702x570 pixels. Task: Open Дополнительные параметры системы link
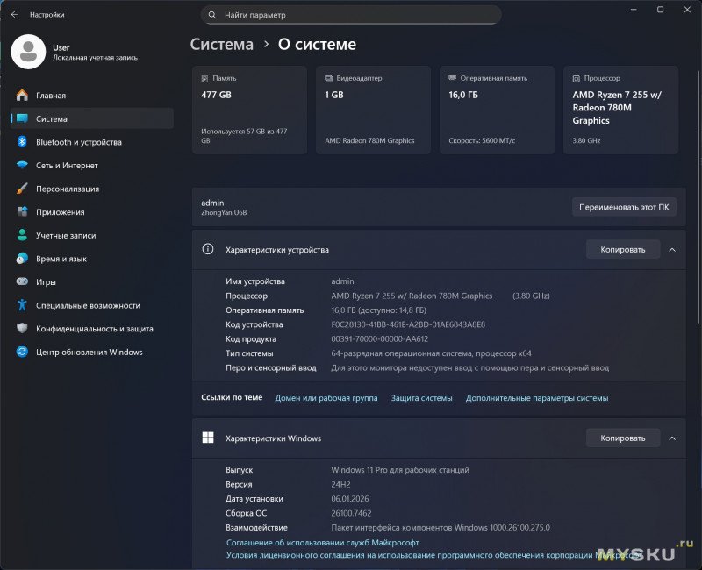(536, 398)
